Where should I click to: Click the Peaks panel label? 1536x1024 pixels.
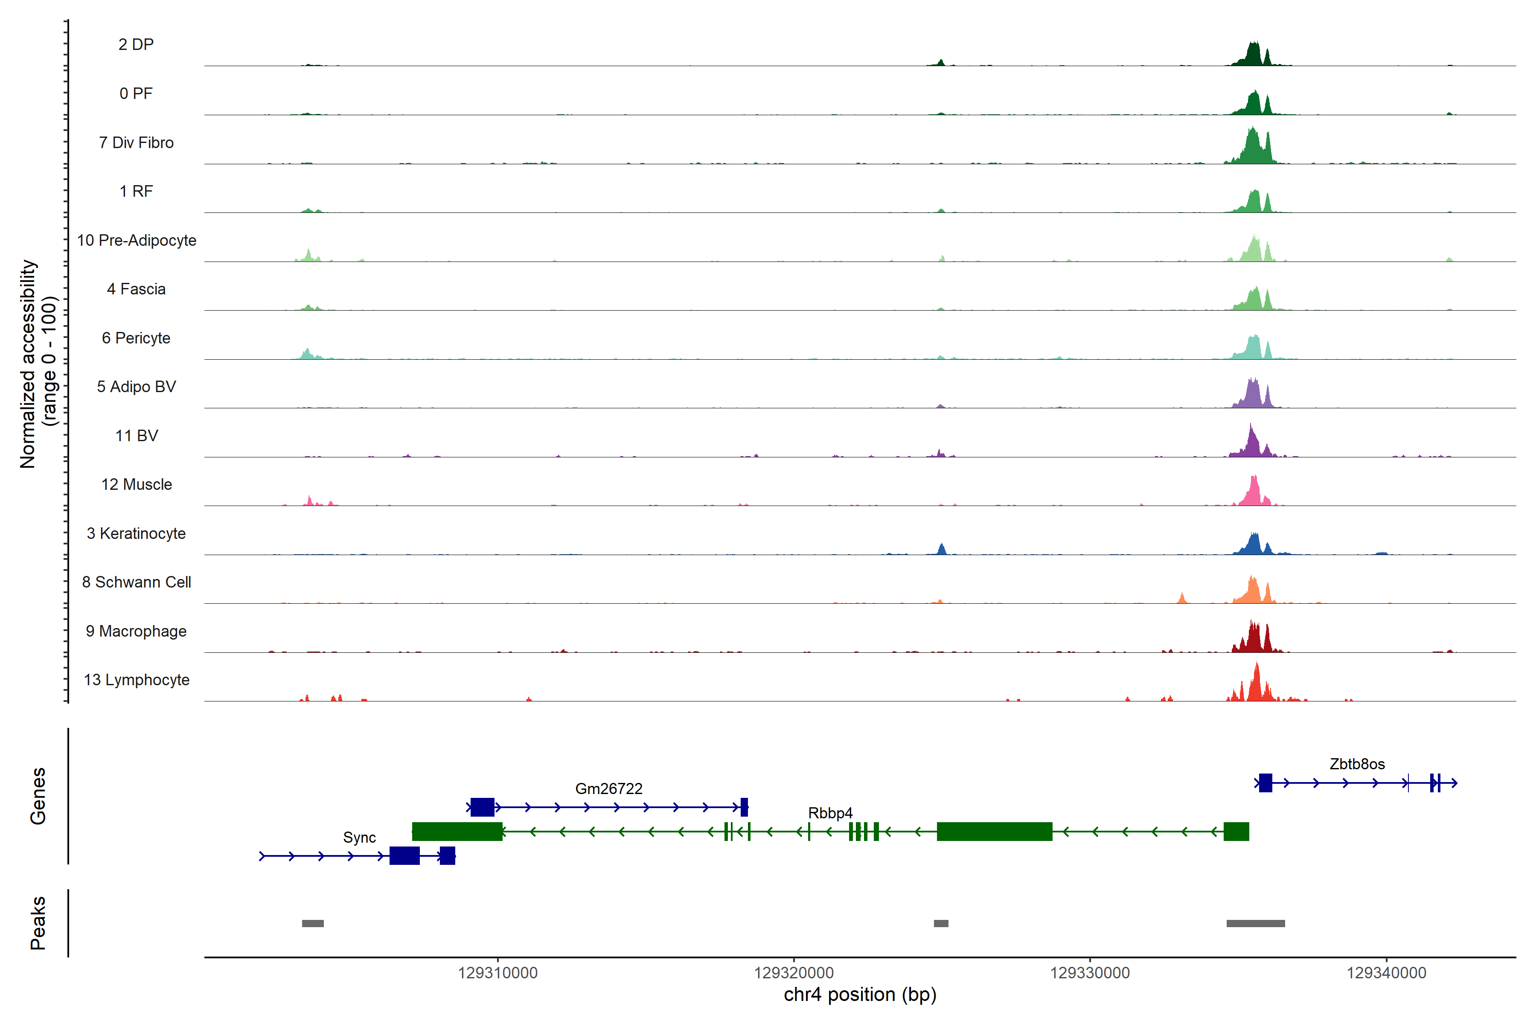point(38,923)
